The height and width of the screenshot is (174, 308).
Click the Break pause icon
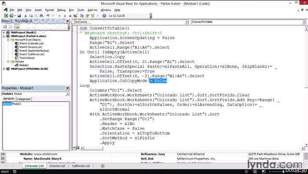pos(65,16)
